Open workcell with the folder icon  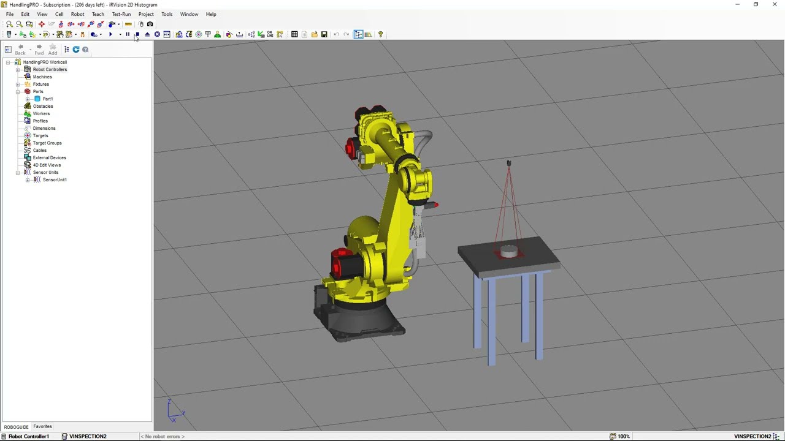(315, 34)
